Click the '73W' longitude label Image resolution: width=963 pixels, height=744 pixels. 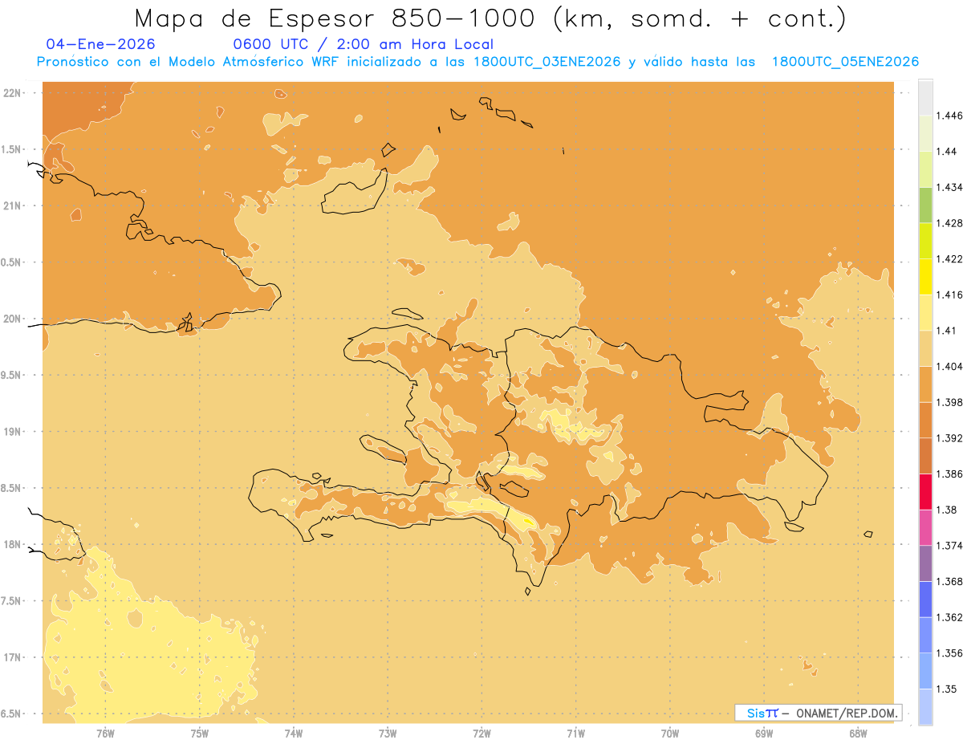click(x=388, y=734)
